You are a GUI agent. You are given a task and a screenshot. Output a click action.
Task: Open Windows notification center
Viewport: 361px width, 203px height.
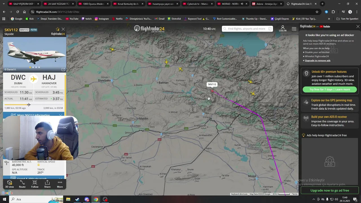point(355,199)
